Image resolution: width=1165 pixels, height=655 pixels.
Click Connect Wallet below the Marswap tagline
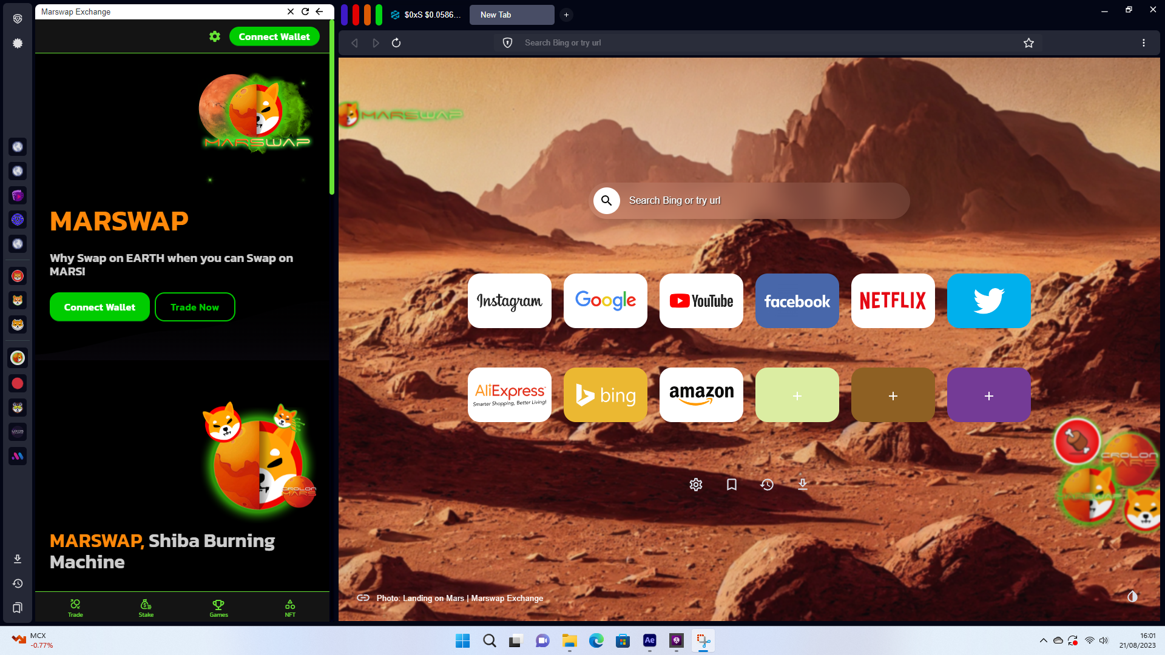coord(100,307)
